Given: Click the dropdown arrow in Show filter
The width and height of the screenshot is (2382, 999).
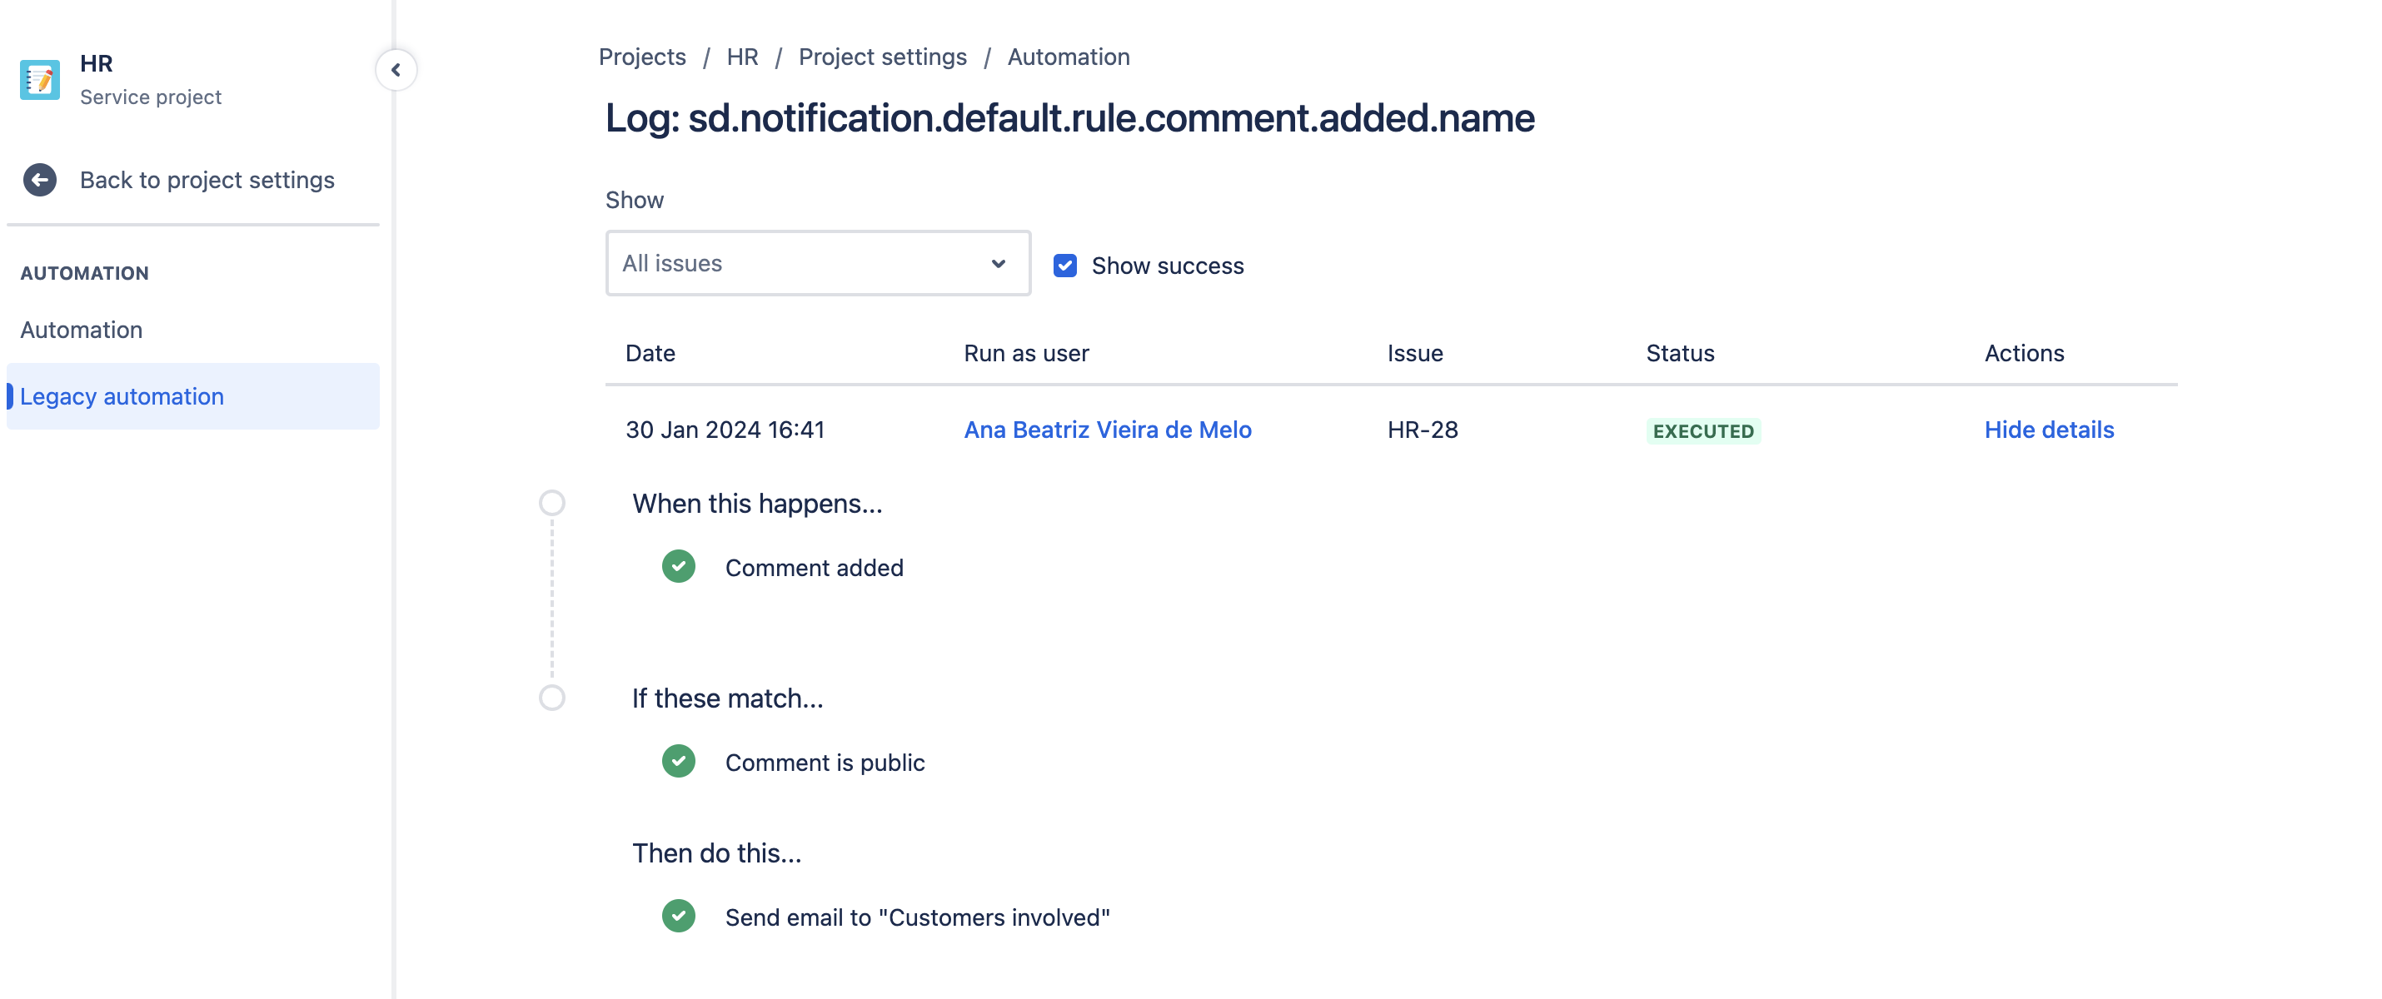Looking at the screenshot, I should 999,263.
